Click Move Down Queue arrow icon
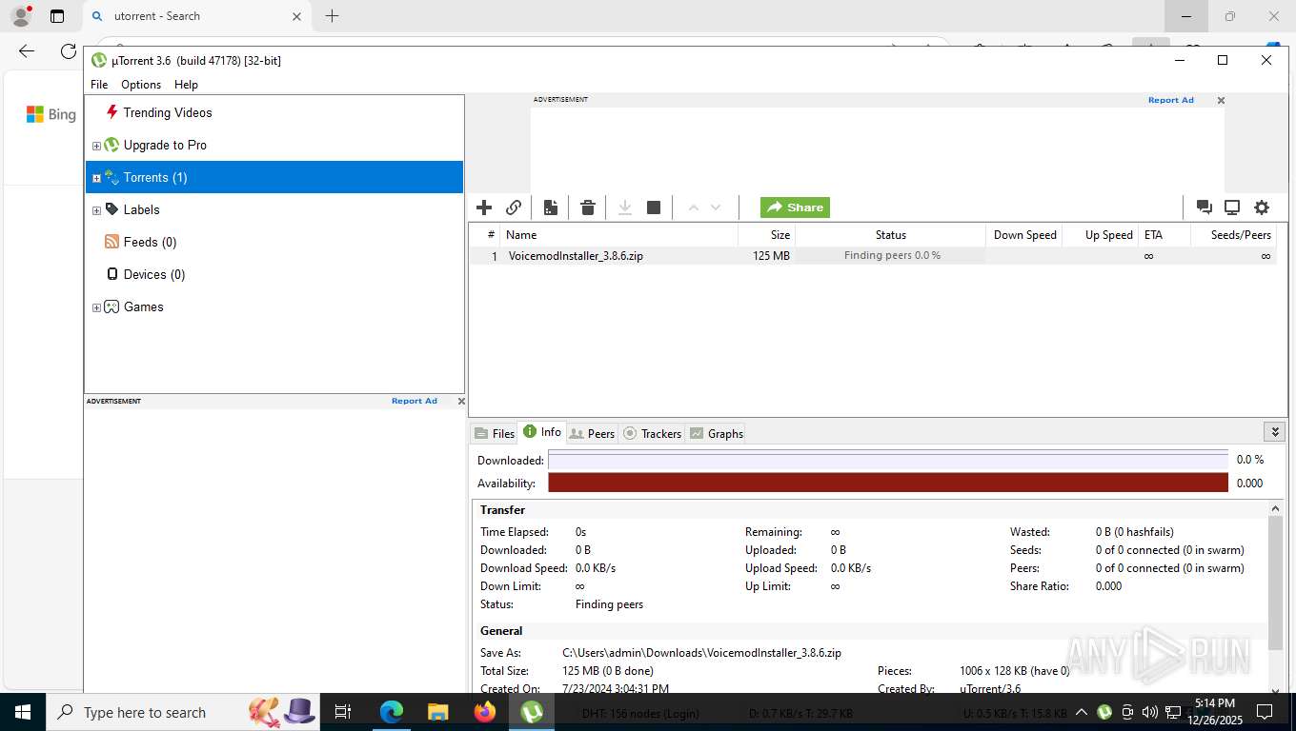 pyautogui.click(x=716, y=207)
